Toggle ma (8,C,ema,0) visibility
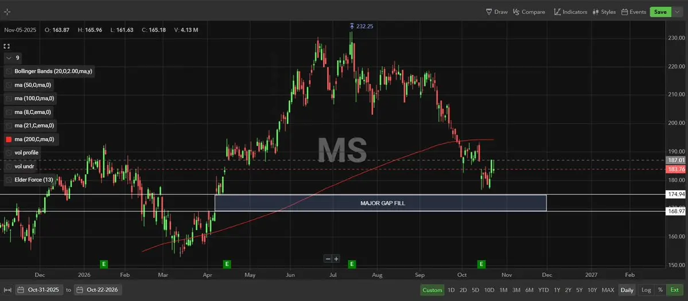 click(9, 112)
